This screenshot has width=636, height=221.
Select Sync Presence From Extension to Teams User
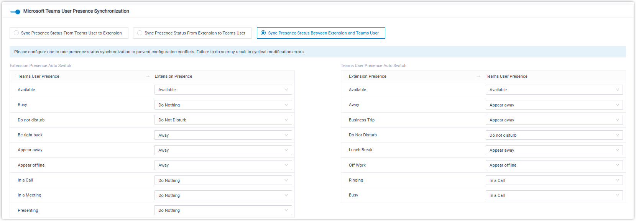(x=140, y=33)
